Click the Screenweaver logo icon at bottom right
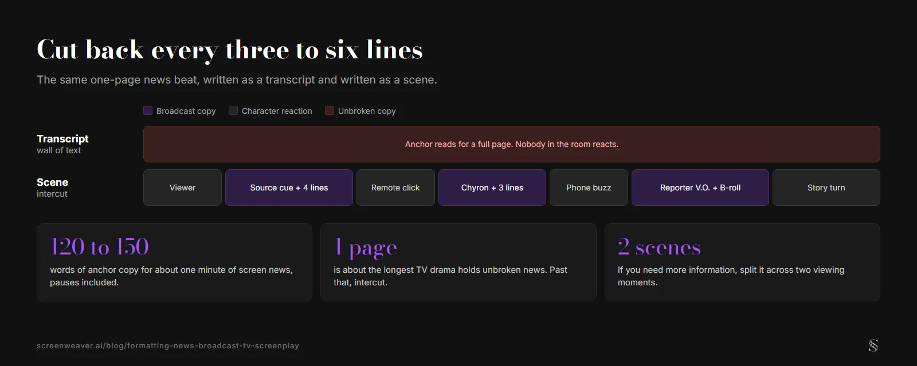The height and width of the screenshot is (366, 917). (873, 345)
